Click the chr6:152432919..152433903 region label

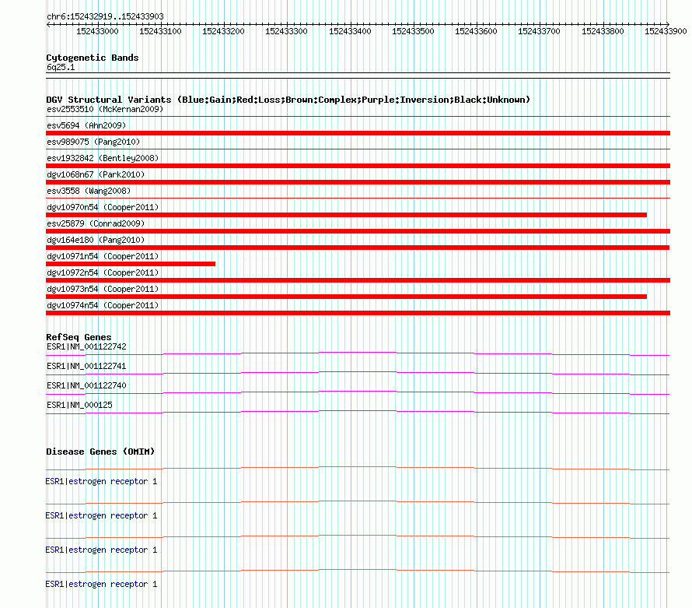coord(105,16)
